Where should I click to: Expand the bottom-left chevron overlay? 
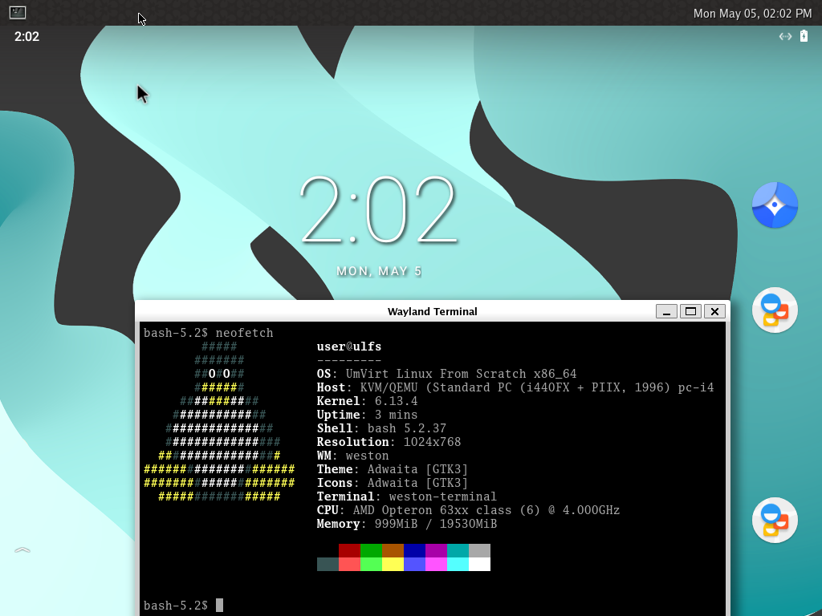(22, 550)
